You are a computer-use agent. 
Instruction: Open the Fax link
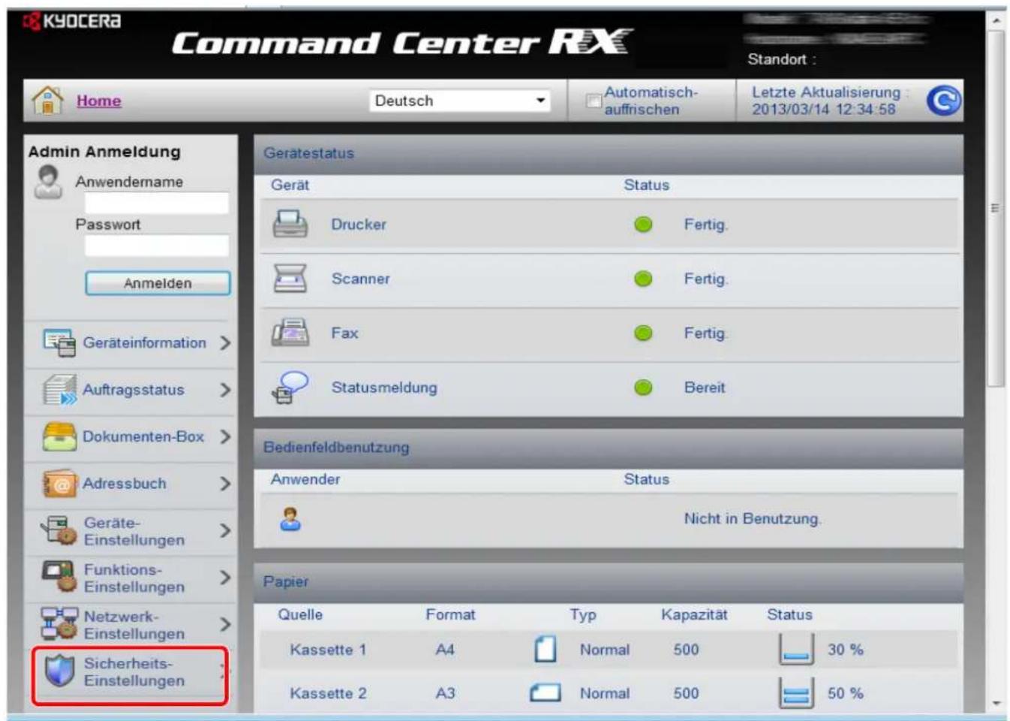pyautogui.click(x=345, y=333)
